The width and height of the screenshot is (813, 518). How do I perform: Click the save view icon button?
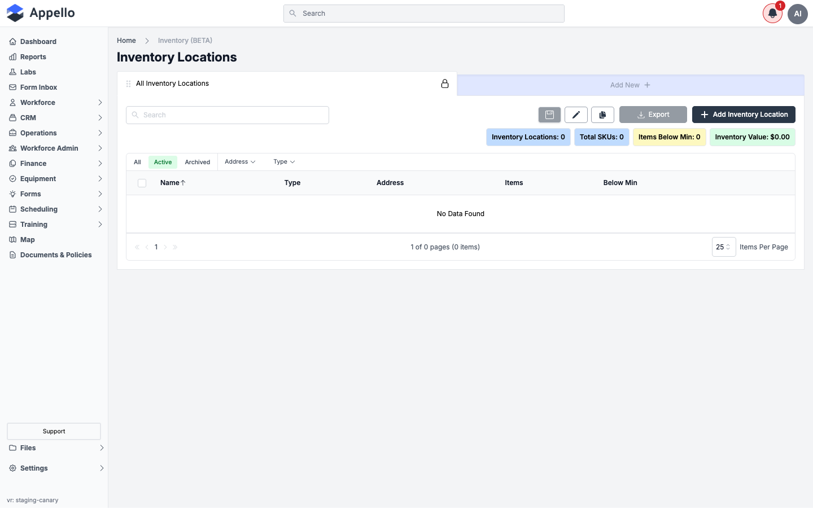(x=549, y=115)
